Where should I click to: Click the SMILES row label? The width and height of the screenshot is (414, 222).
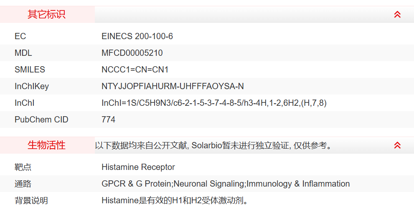(x=30, y=70)
